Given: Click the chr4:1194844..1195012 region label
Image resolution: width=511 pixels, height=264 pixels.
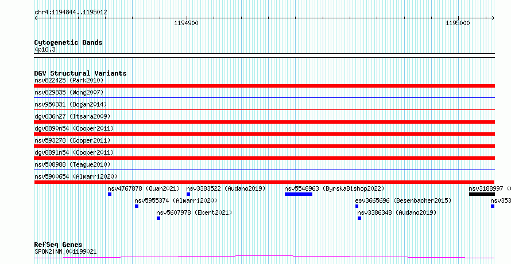Looking at the screenshot, I should (x=71, y=13).
